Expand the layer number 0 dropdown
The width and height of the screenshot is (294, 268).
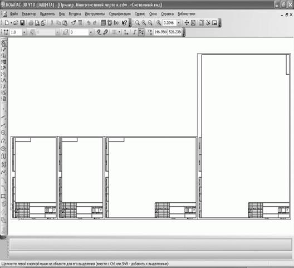pyautogui.click(x=91, y=32)
